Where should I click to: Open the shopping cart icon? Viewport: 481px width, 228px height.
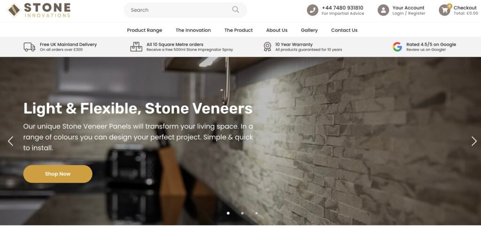tap(444, 10)
